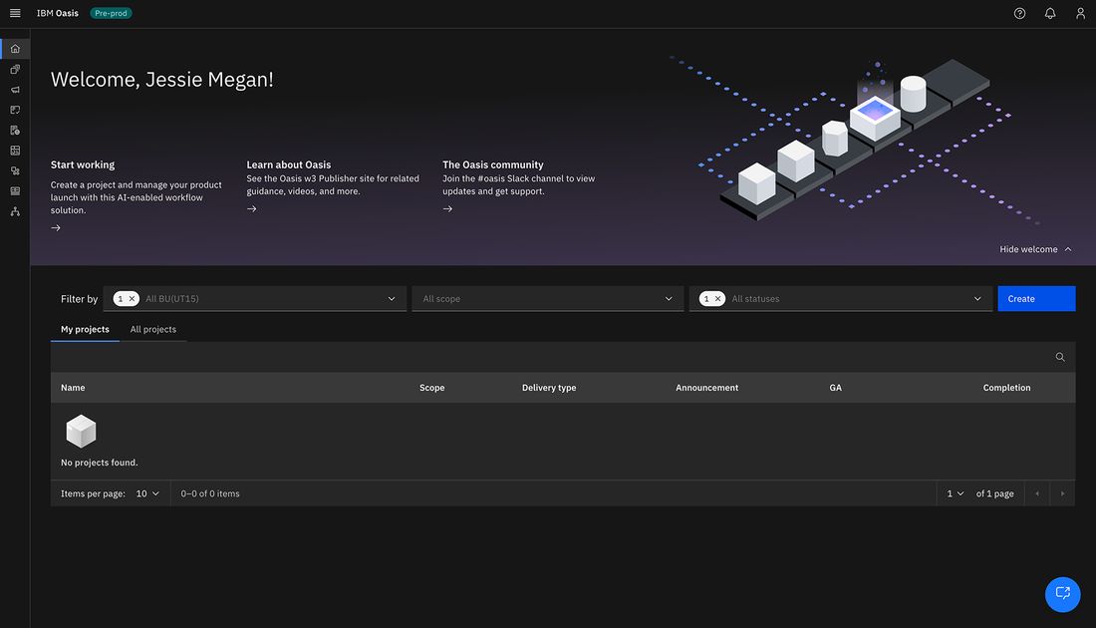Screen dimensions: 1096x628
Task: Click the Create button
Action: pos(1036,299)
